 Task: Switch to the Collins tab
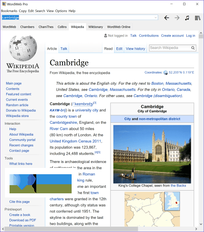(62, 27)
